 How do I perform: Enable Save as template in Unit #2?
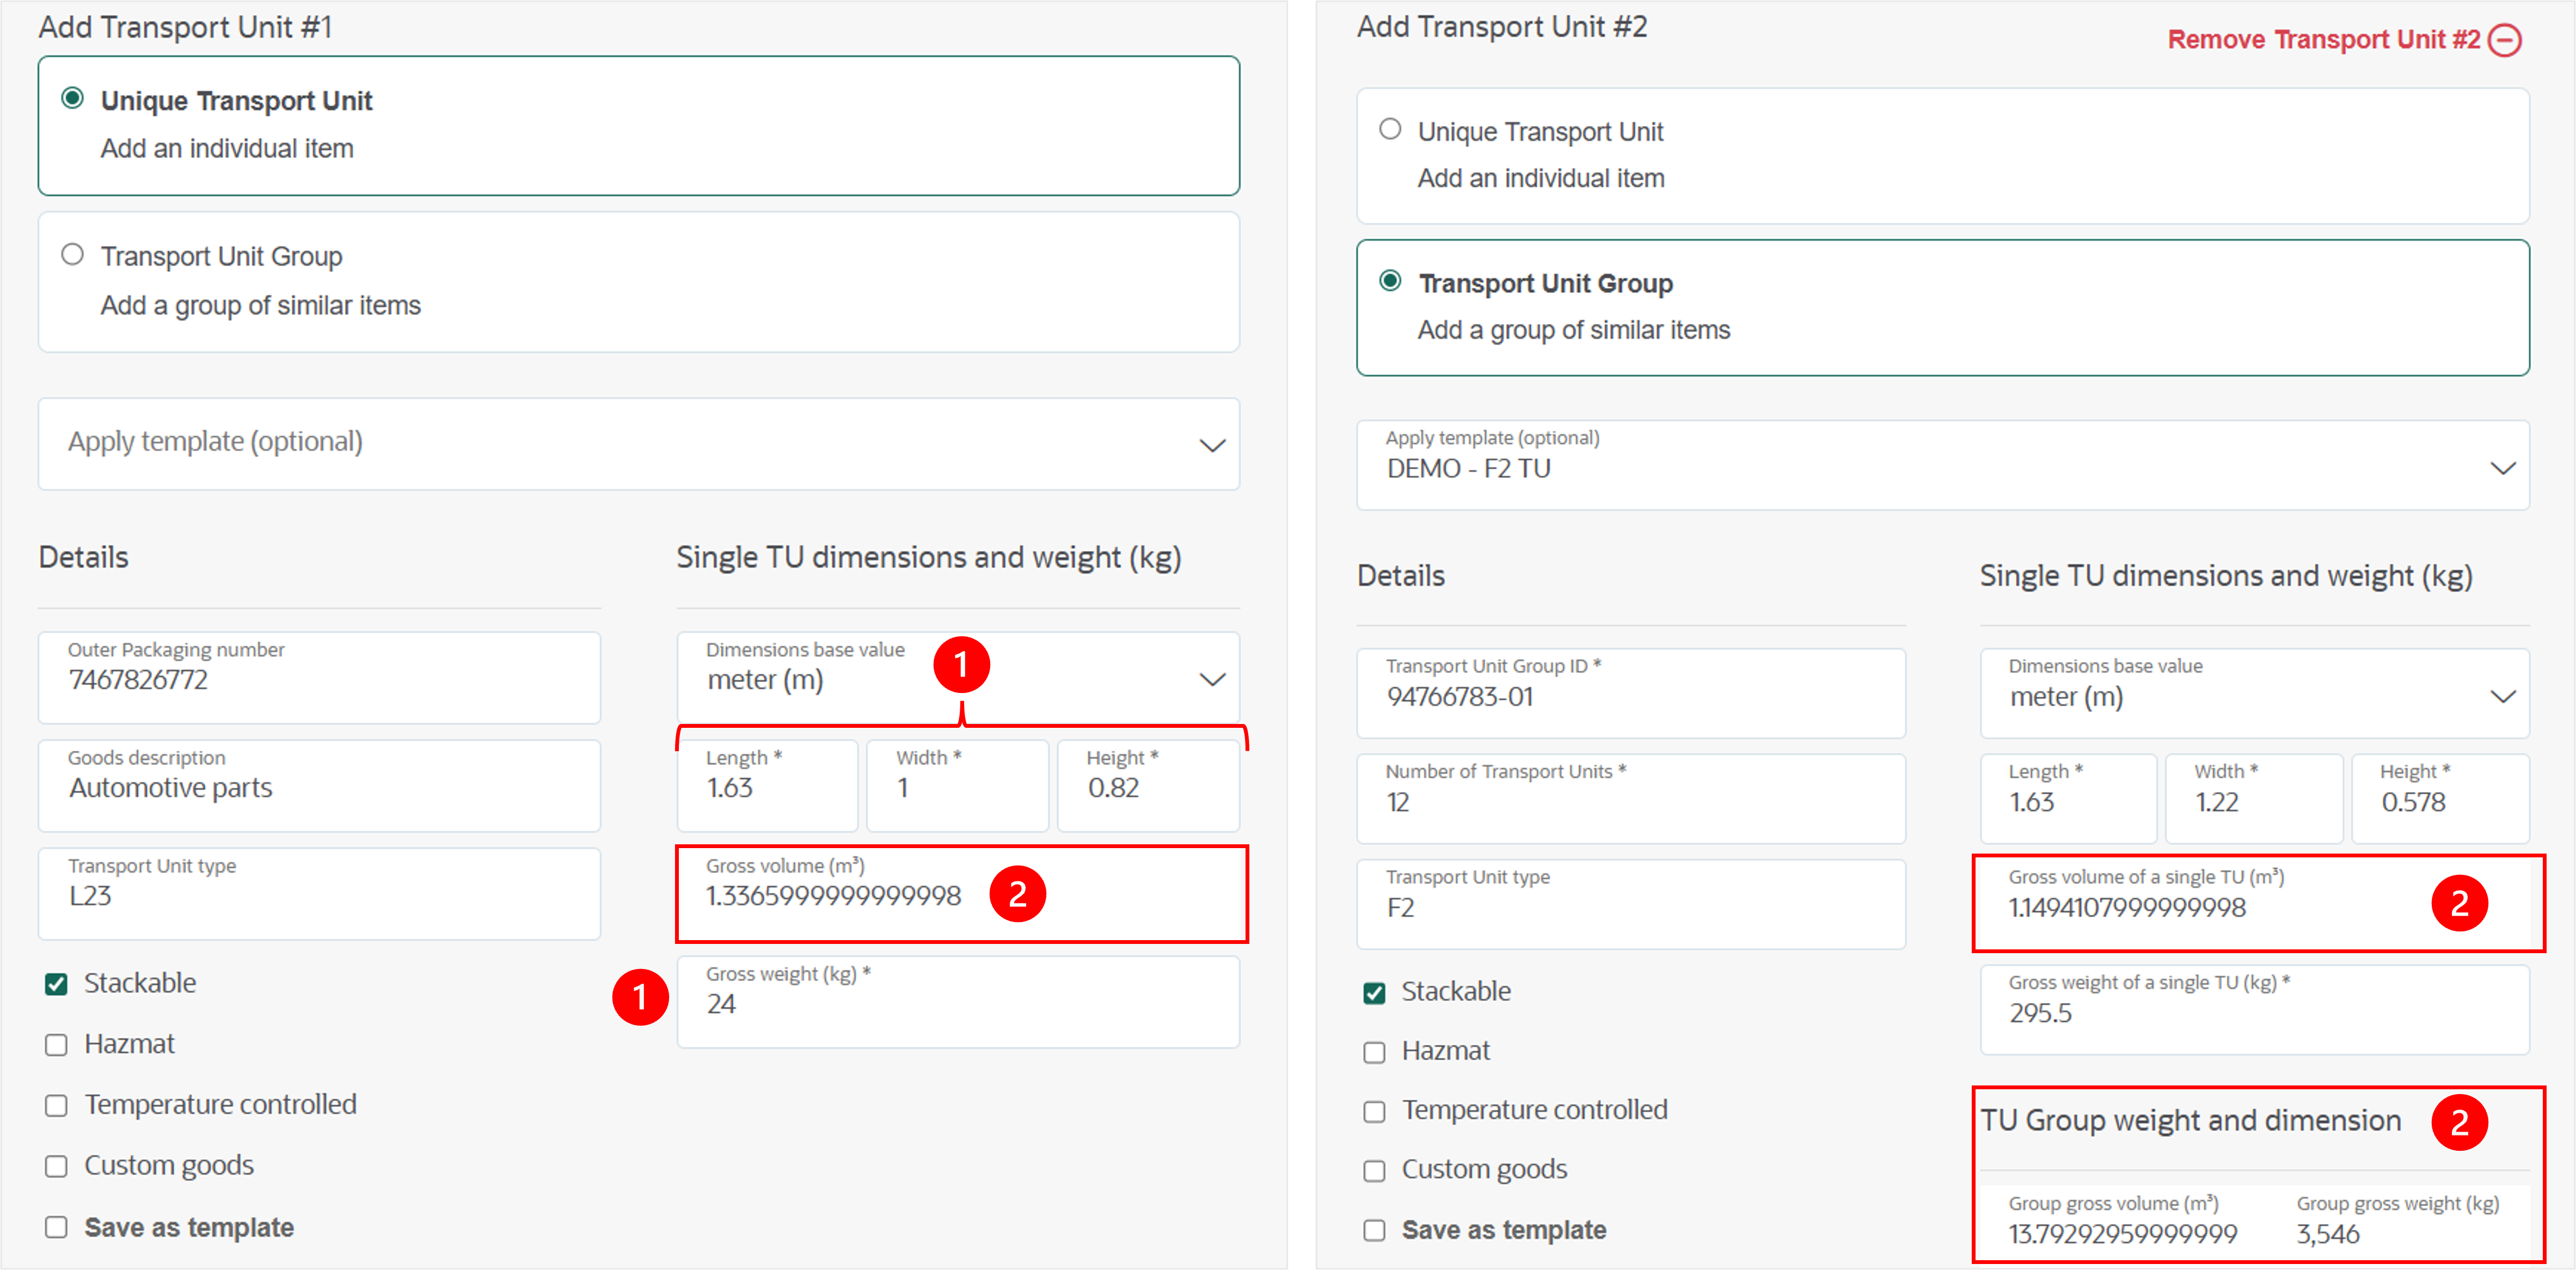click(x=1374, y=1230)
